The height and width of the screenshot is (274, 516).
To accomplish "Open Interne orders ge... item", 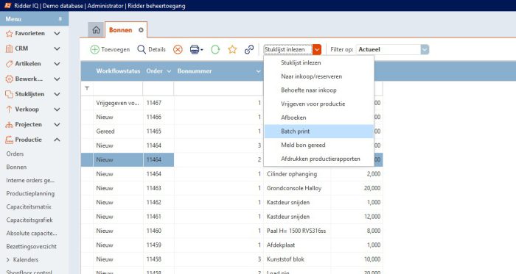I will (x=30, y=180).
